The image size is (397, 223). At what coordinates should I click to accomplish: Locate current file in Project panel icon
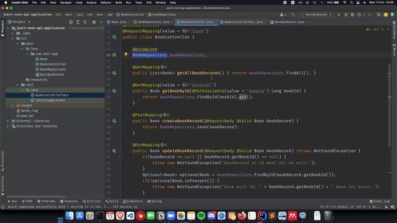tap(71, 22)
